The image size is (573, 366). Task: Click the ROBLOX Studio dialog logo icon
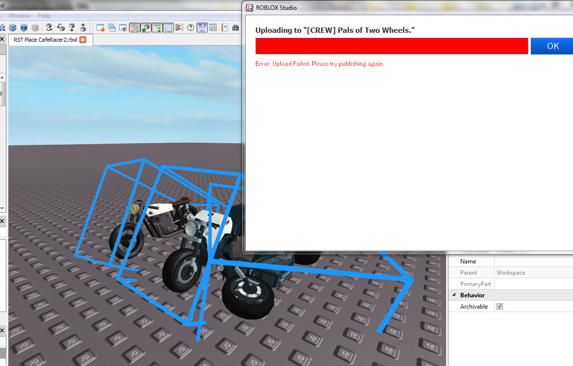249,8
